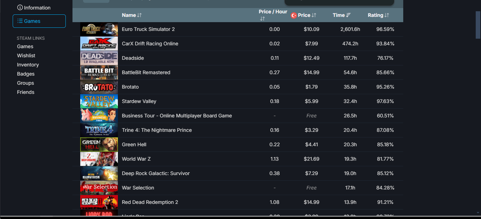Open Steam Friends link
Screen dimensions: 481x219
pos(26,92)
